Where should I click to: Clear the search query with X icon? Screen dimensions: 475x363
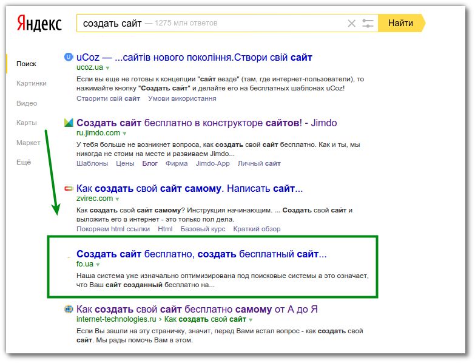[351, 23]
